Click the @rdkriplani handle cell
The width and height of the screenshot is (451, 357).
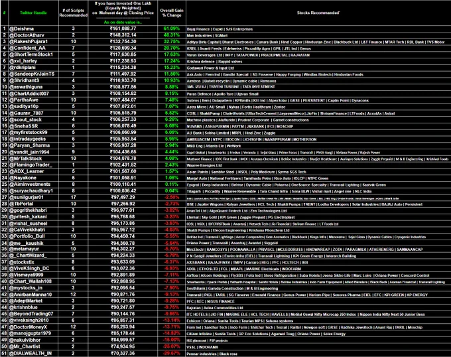33,68
